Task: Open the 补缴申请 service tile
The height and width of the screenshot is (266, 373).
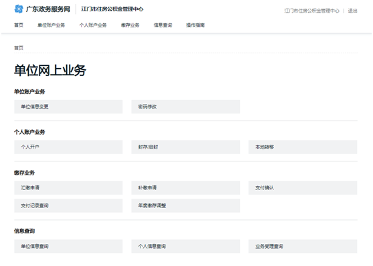Action: (x=186, y=188)
